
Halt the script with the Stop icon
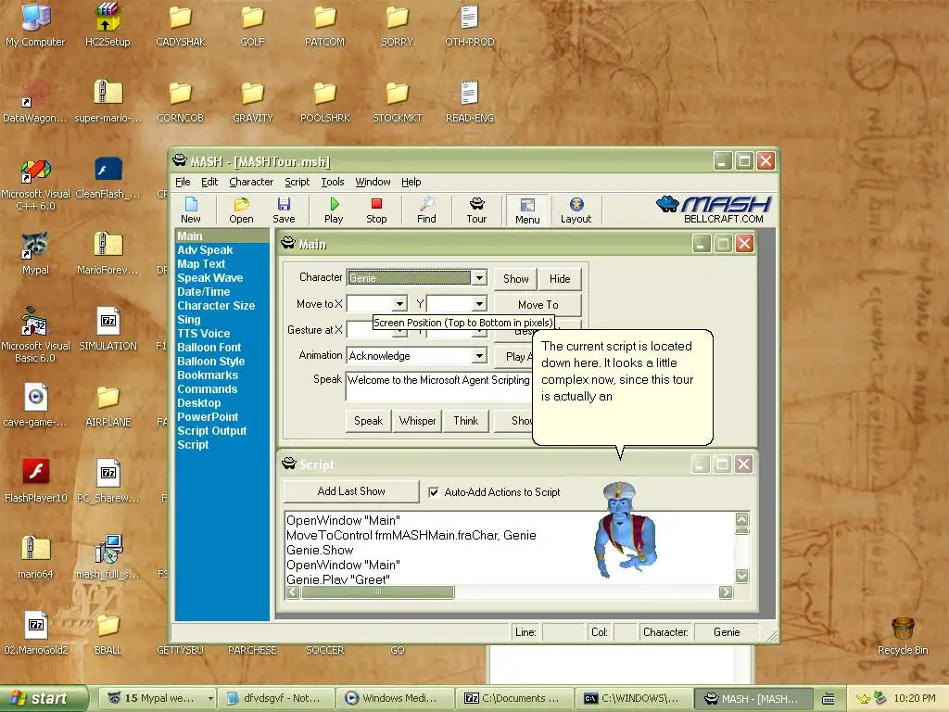pyautogui.click(x=376, y=210)
